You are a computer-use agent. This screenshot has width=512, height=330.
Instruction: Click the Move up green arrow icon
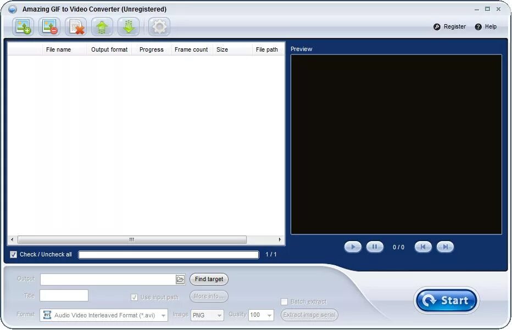102,27
